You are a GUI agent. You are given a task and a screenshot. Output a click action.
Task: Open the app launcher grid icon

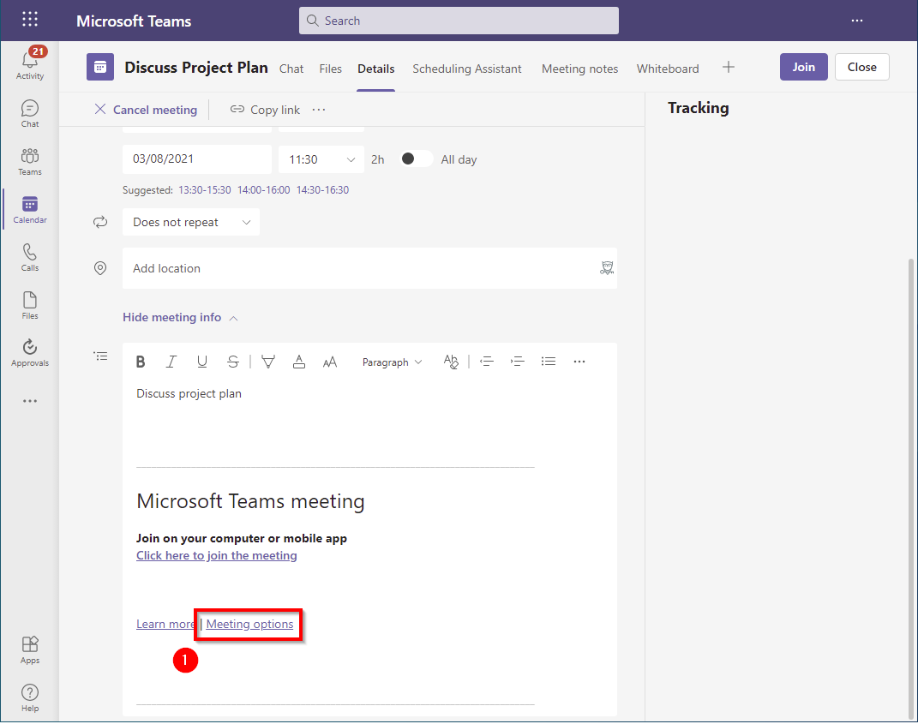pos(30,20)
